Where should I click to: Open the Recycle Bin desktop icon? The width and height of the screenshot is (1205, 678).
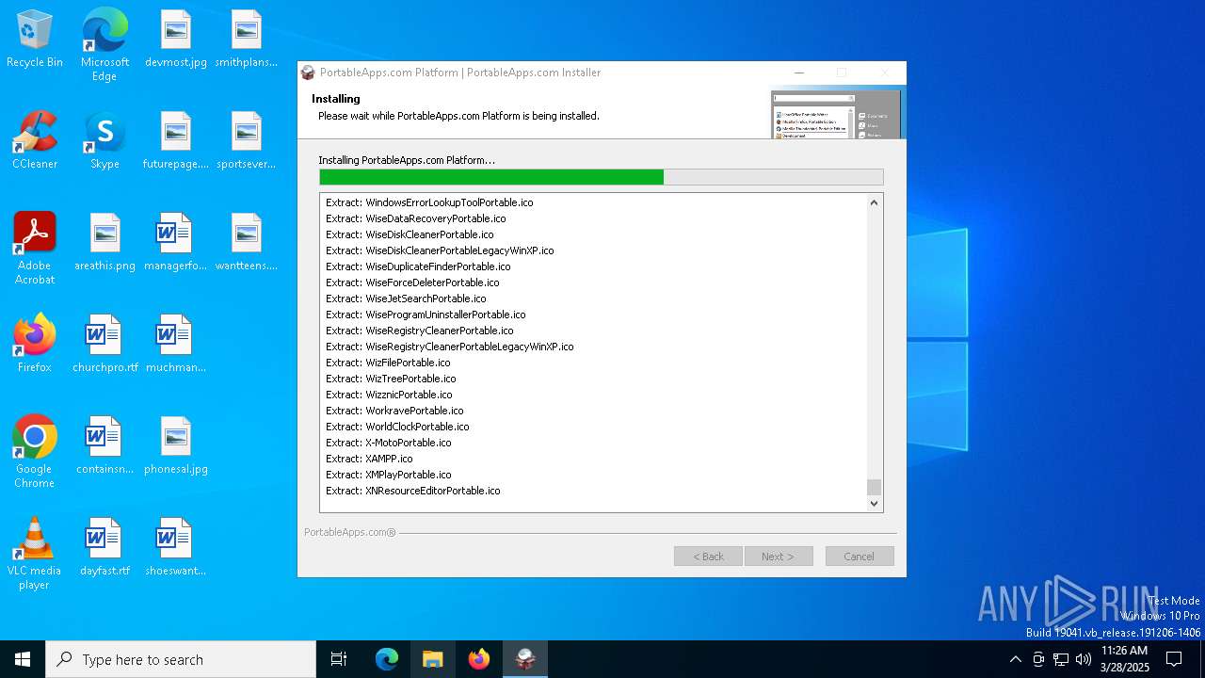(x=35, y=40)
